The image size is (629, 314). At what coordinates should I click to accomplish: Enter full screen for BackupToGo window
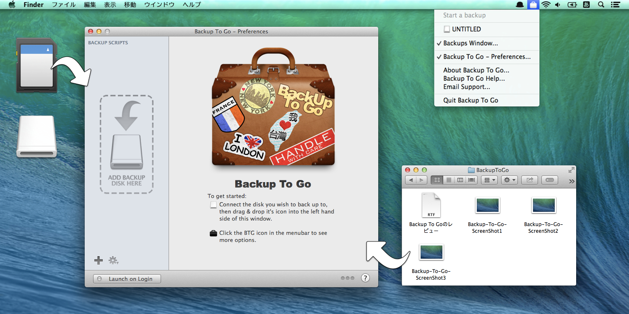coord(571,170)
